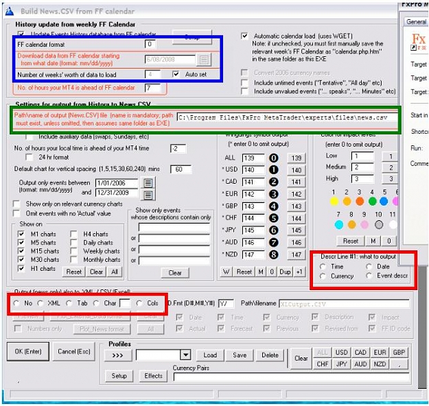
Task: Toggle M1 charts checkbox
Action: (21, 234)
